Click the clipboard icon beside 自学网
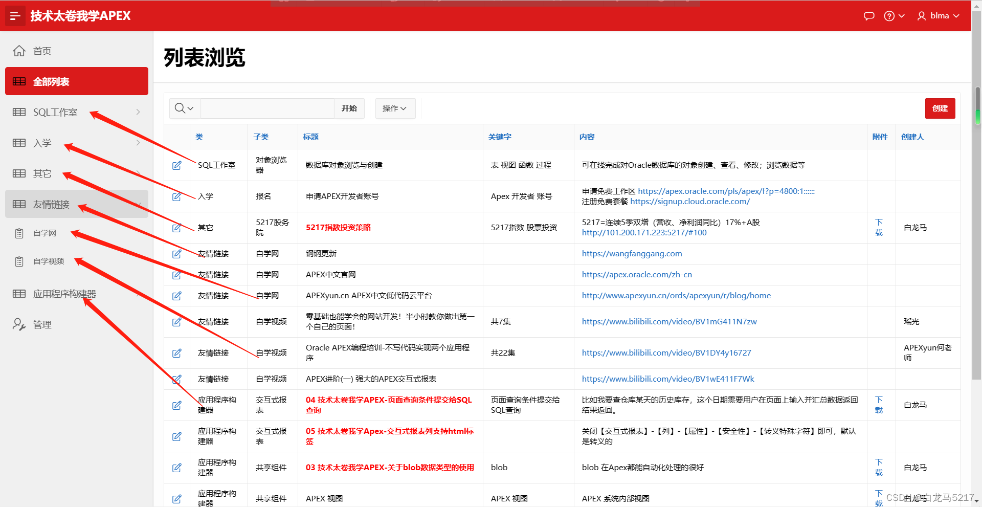 (19, 233)
